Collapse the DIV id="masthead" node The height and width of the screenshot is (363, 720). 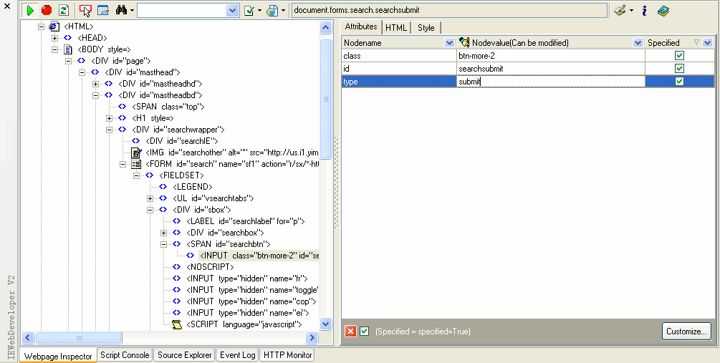[x=82, y=72]
